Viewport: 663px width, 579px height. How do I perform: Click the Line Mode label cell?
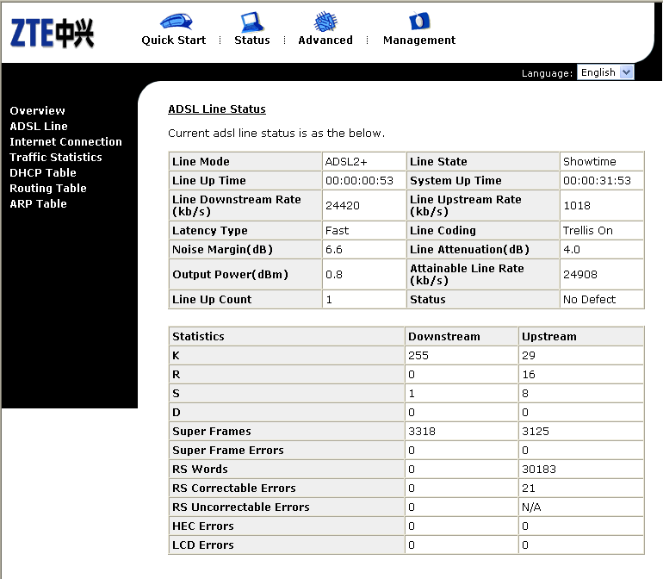pyautogui.click(x=245, y=162)
